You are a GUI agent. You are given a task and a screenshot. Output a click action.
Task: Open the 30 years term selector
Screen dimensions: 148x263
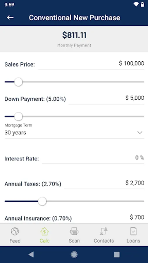[x=74, y=133]
